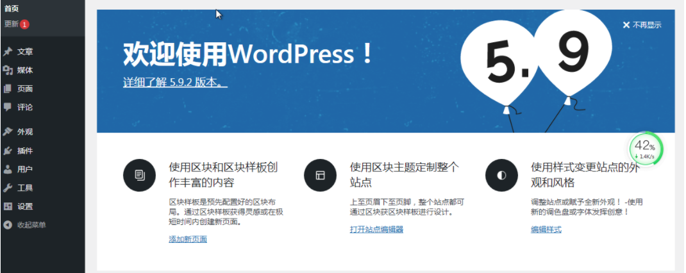This screenshot has height=273, width=686.
Task: Dismiss welcome panel with 不再显示
Action: click(642, 25)
